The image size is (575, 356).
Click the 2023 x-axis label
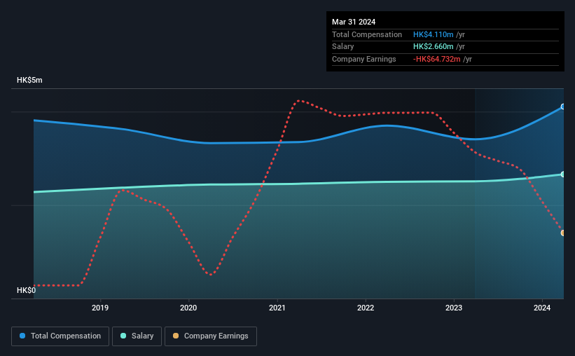click(454, 308)
